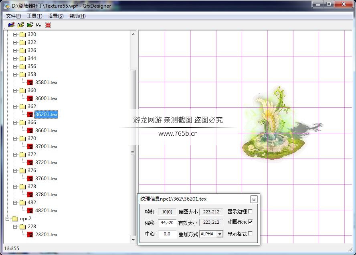Click the tree scrollbar down arrow
Image resolution: width=356 pixels, height=255 pixels.
point(133,240)
